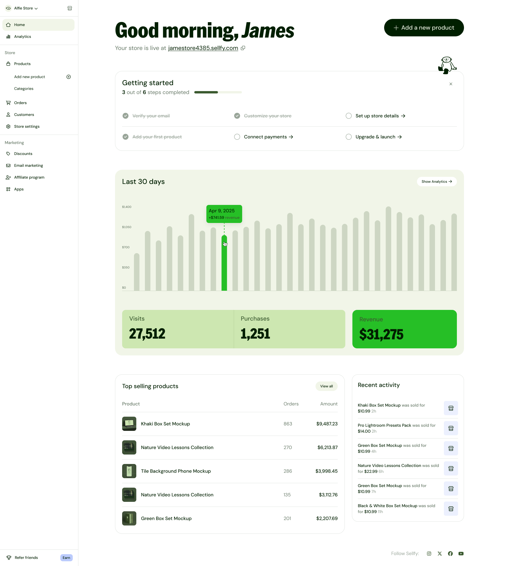The height and width of the screenshot is (566, 511).
Task: Select the Orders cart icon
Action: coord(8,103)
